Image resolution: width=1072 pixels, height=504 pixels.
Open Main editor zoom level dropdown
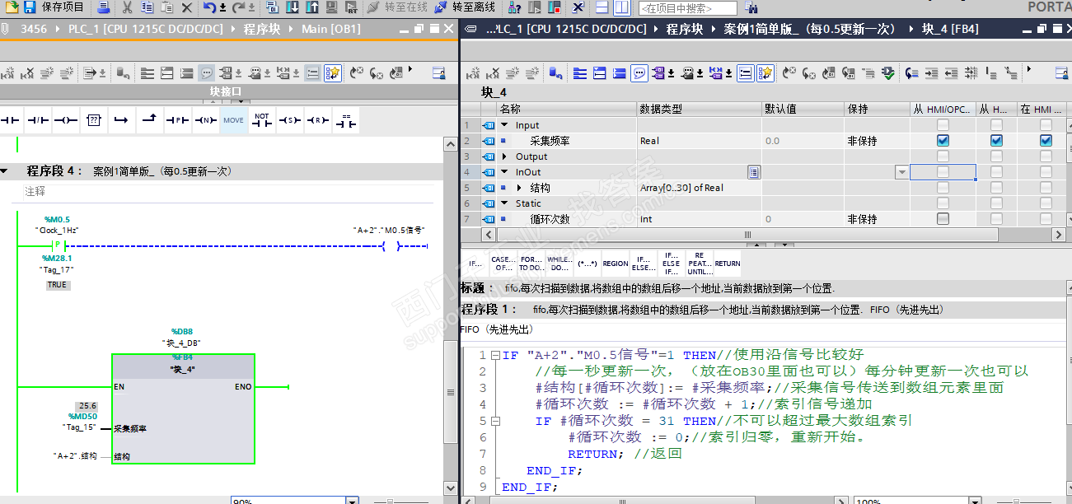tap(353, 500)
